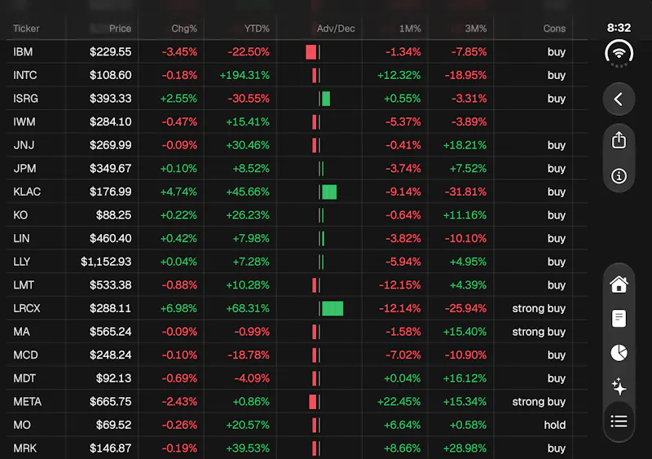Click the +22.45% META 1M value
The width and height of the screenshot is (652, 459).
tap(399, 401)
